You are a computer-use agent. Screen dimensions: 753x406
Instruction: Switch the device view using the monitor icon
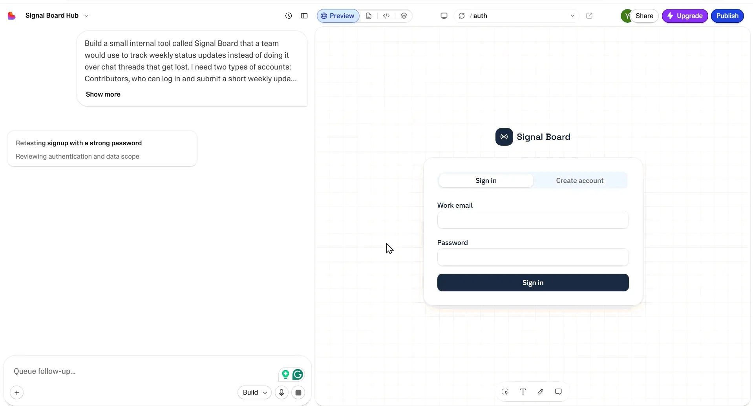click(444, 16)
